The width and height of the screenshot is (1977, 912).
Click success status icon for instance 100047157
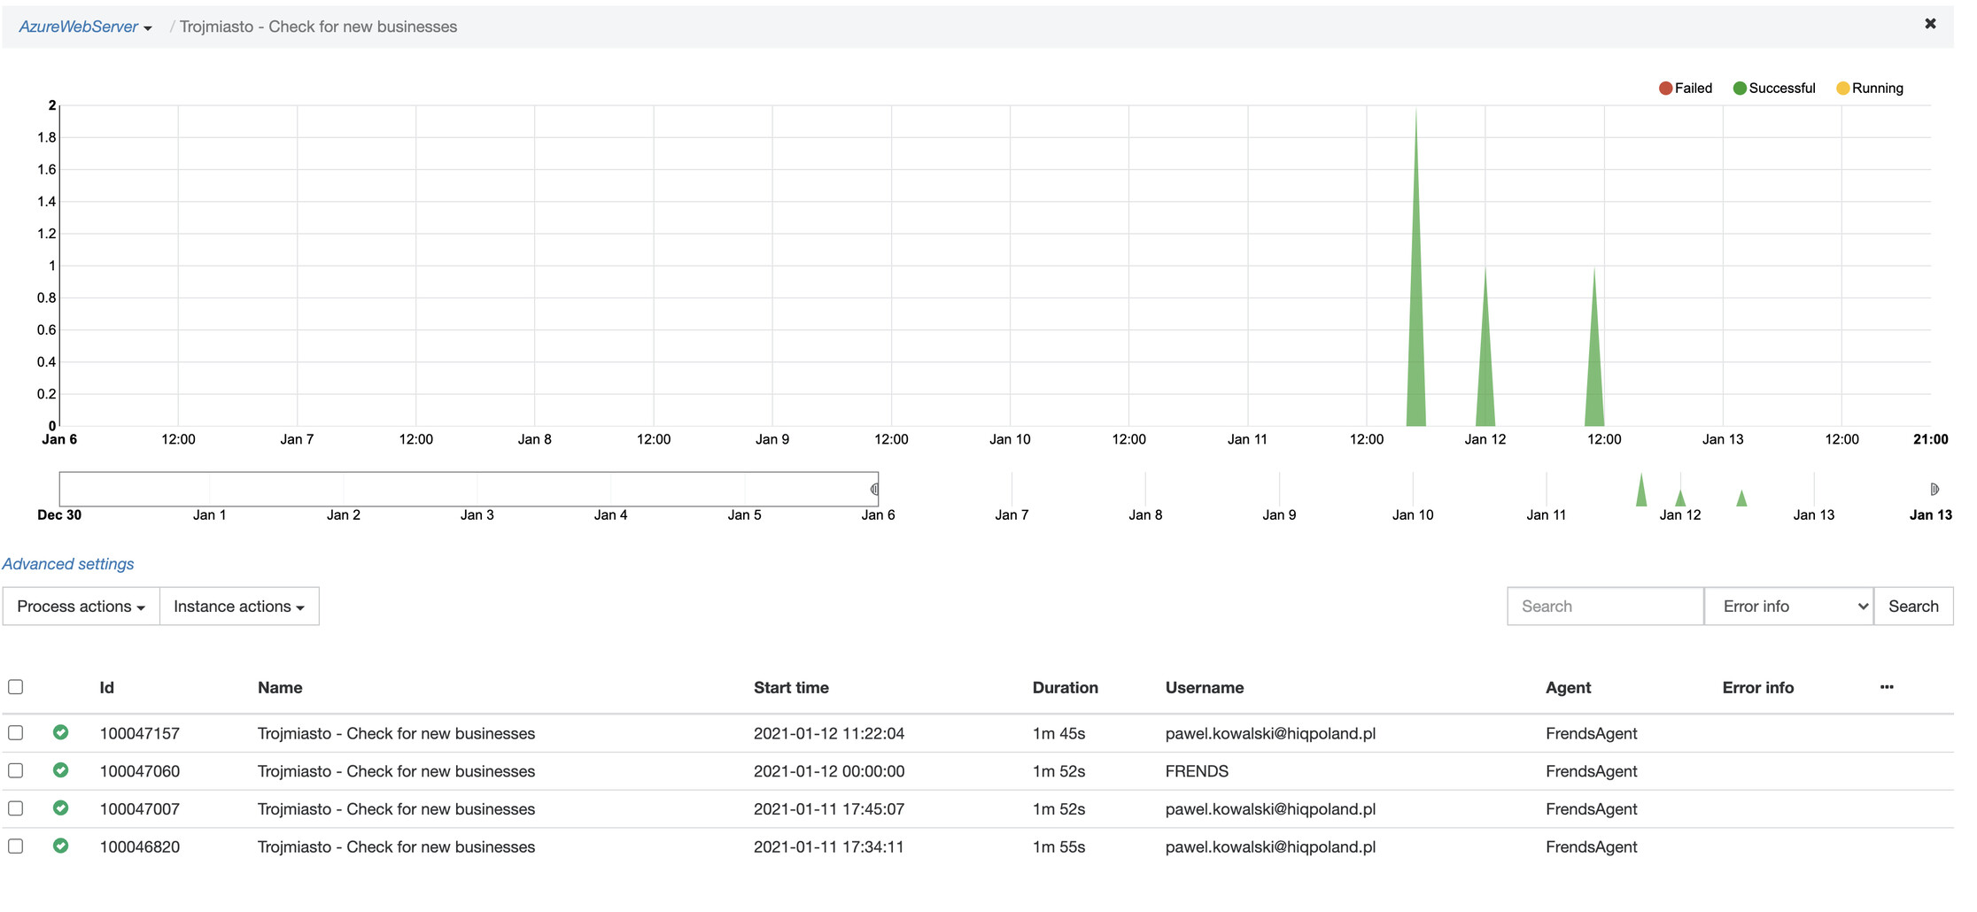tap(60, 732)
